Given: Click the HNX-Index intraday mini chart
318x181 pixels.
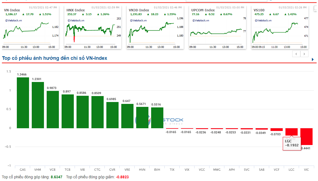Looking at the screenshot, I should coord(90,31).
